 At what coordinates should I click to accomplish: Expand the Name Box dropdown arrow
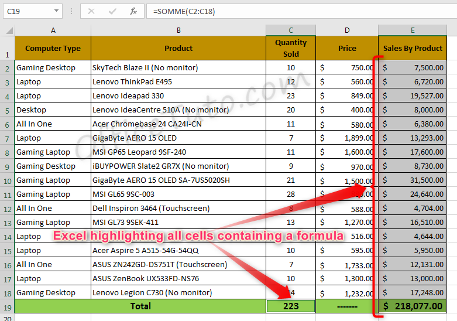pyautogui.click(x=56, y=11)
